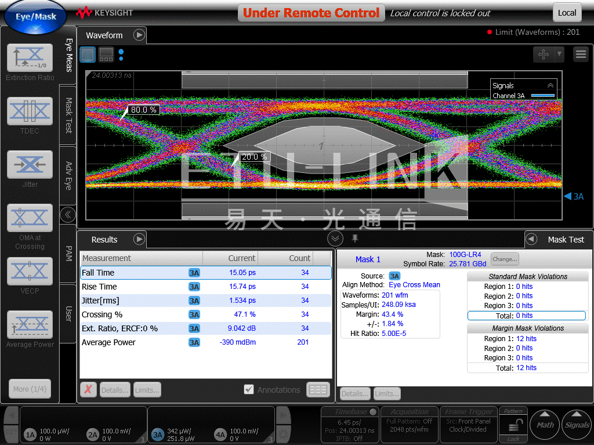This screenshot has width=594, height=445.
Task: Click the 100G-LR4 mask name
Action: tap(465, 255)
